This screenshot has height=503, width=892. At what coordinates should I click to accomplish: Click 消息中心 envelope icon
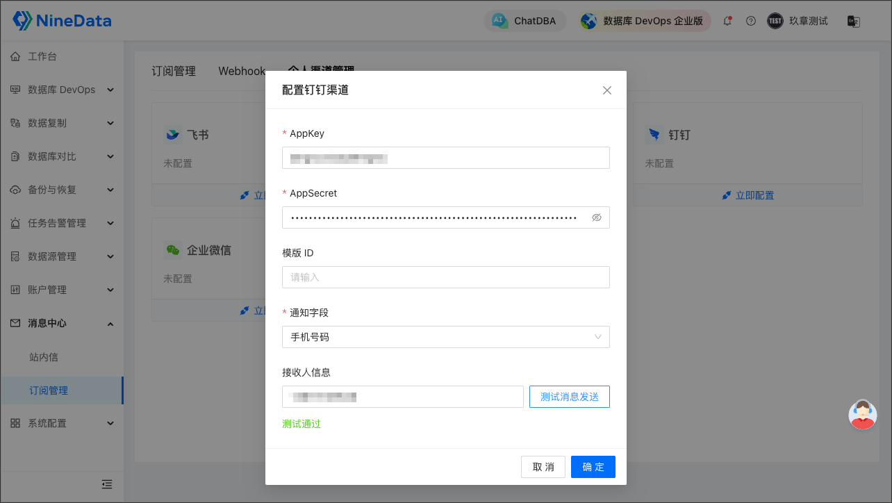(15, 323)
